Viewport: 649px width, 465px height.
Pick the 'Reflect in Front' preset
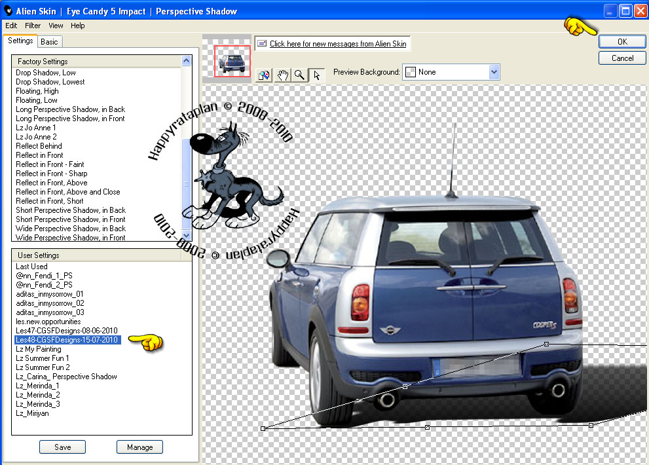39,155
